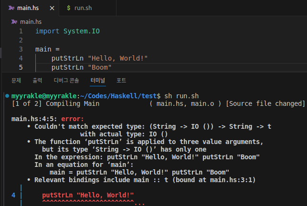Click the Haskell icon on main.hs tab

[11, 8]
